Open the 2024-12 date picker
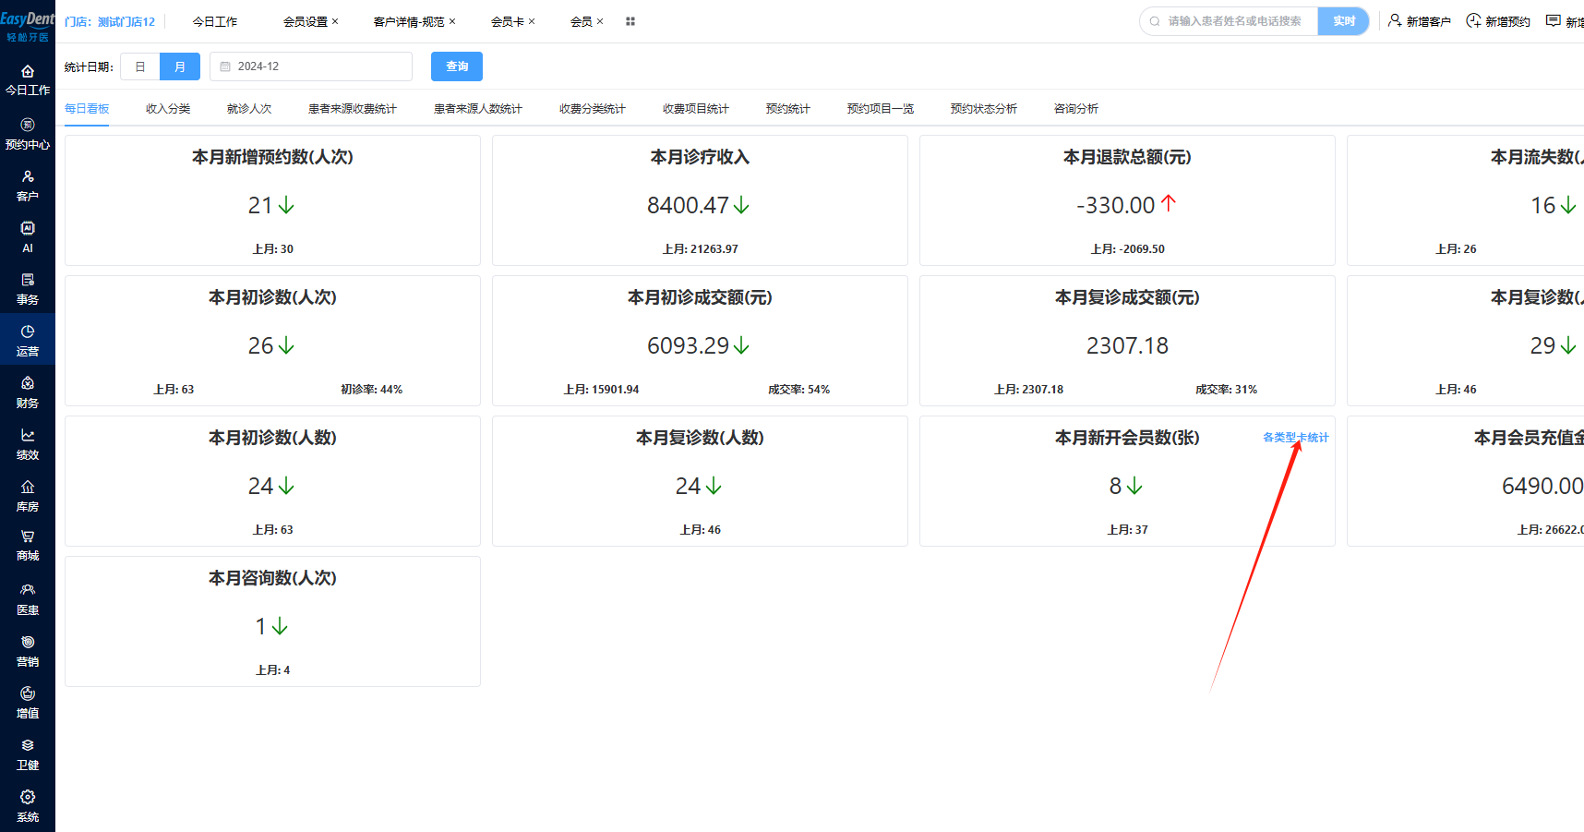 pyautogui.click(x=311, y=66)
